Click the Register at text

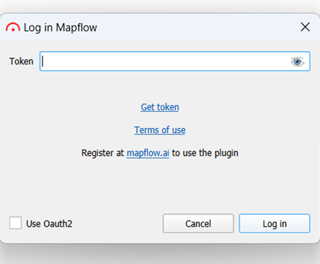point(102,153)
